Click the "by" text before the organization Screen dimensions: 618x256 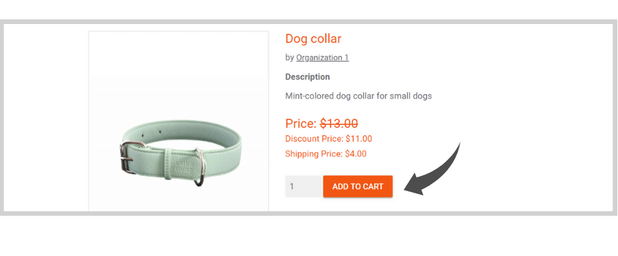coord(290,58)
